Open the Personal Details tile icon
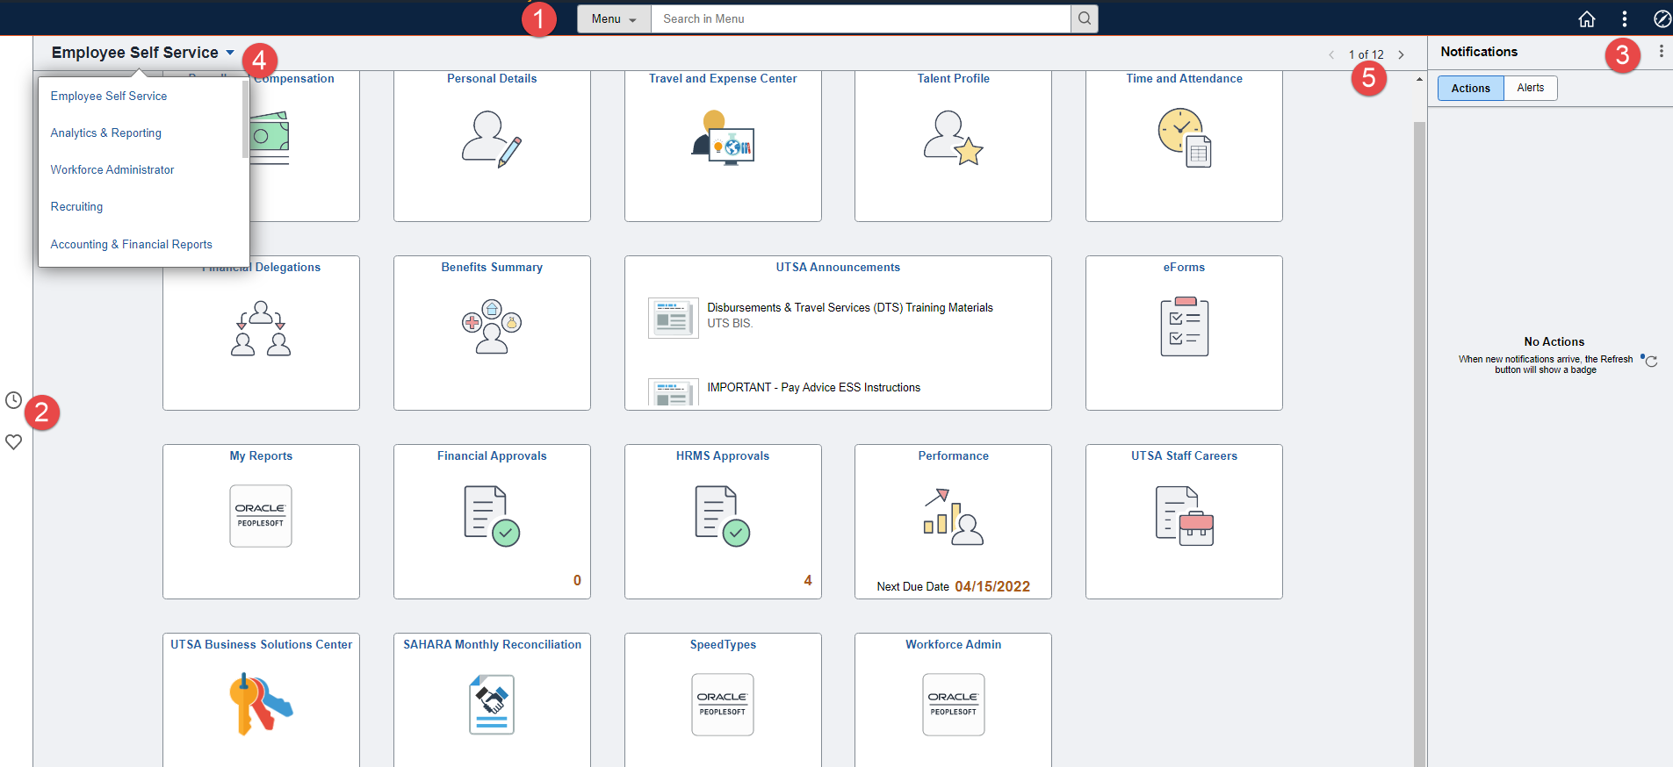Image resolution: width=1673 pixels, height=767 pixels. (x=492, y=139)
